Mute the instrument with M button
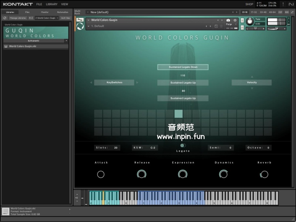Image resolution: width=296 pixels, height=222 pixels. tap(242, 27)
